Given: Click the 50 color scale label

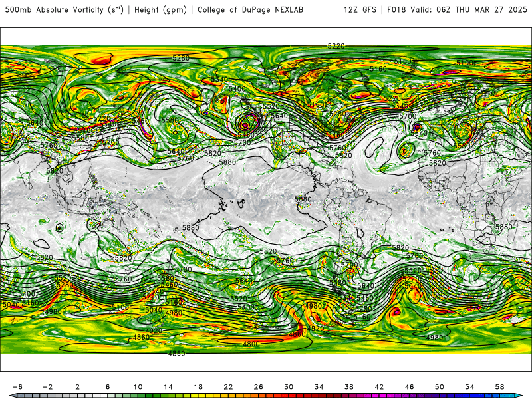Looking at the screenshot, I should click(x=440, y=387).
